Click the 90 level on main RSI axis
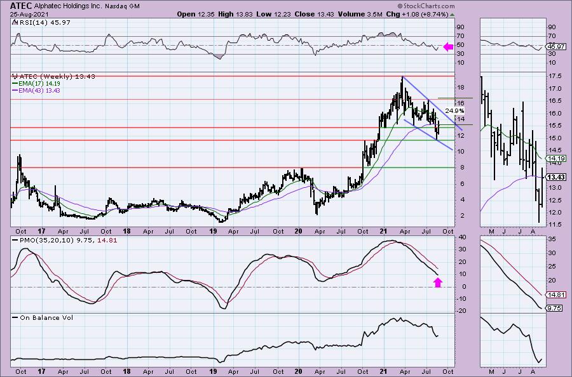Image resolution: width=572 pixels, height=377 pixels. (x=461, y=27)
